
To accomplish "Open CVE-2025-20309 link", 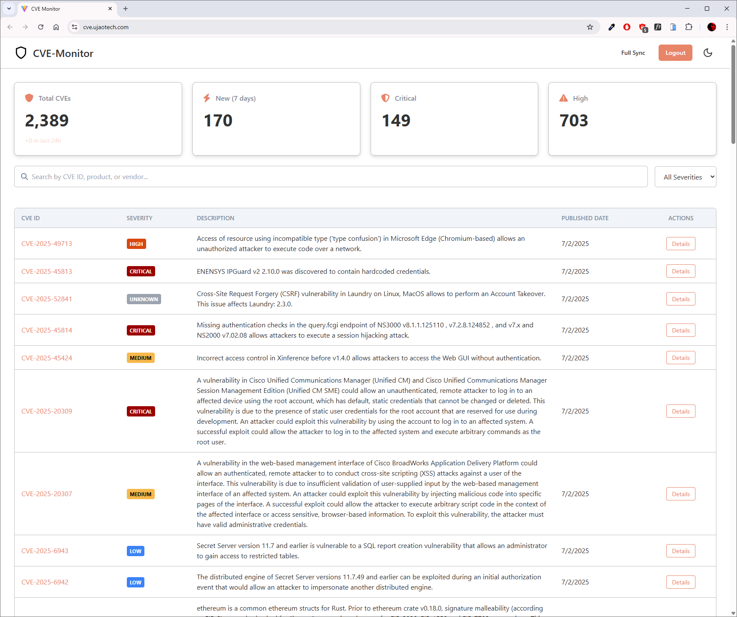I will coord(47,411).
